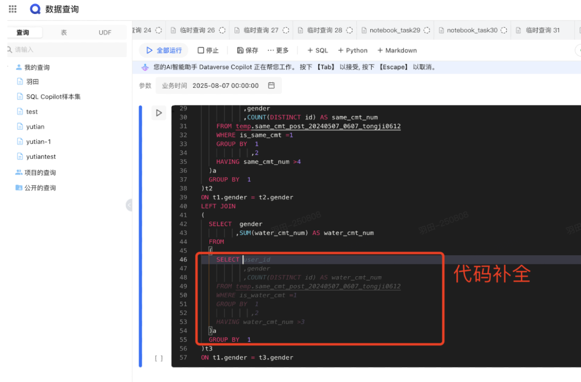
Task: Save the query with 保存
Action: pos(247,51)
